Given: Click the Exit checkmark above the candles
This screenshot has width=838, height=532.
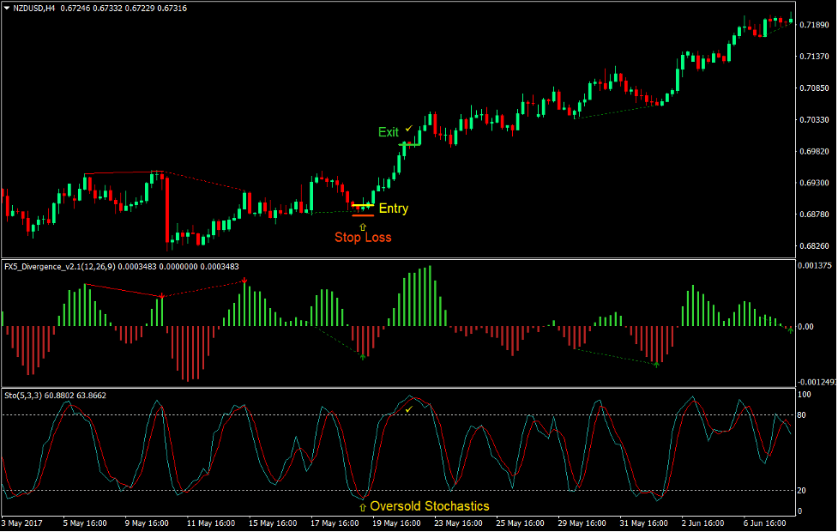Looking at the screenshot, I should pyautogui.click(x=407, y=129).
